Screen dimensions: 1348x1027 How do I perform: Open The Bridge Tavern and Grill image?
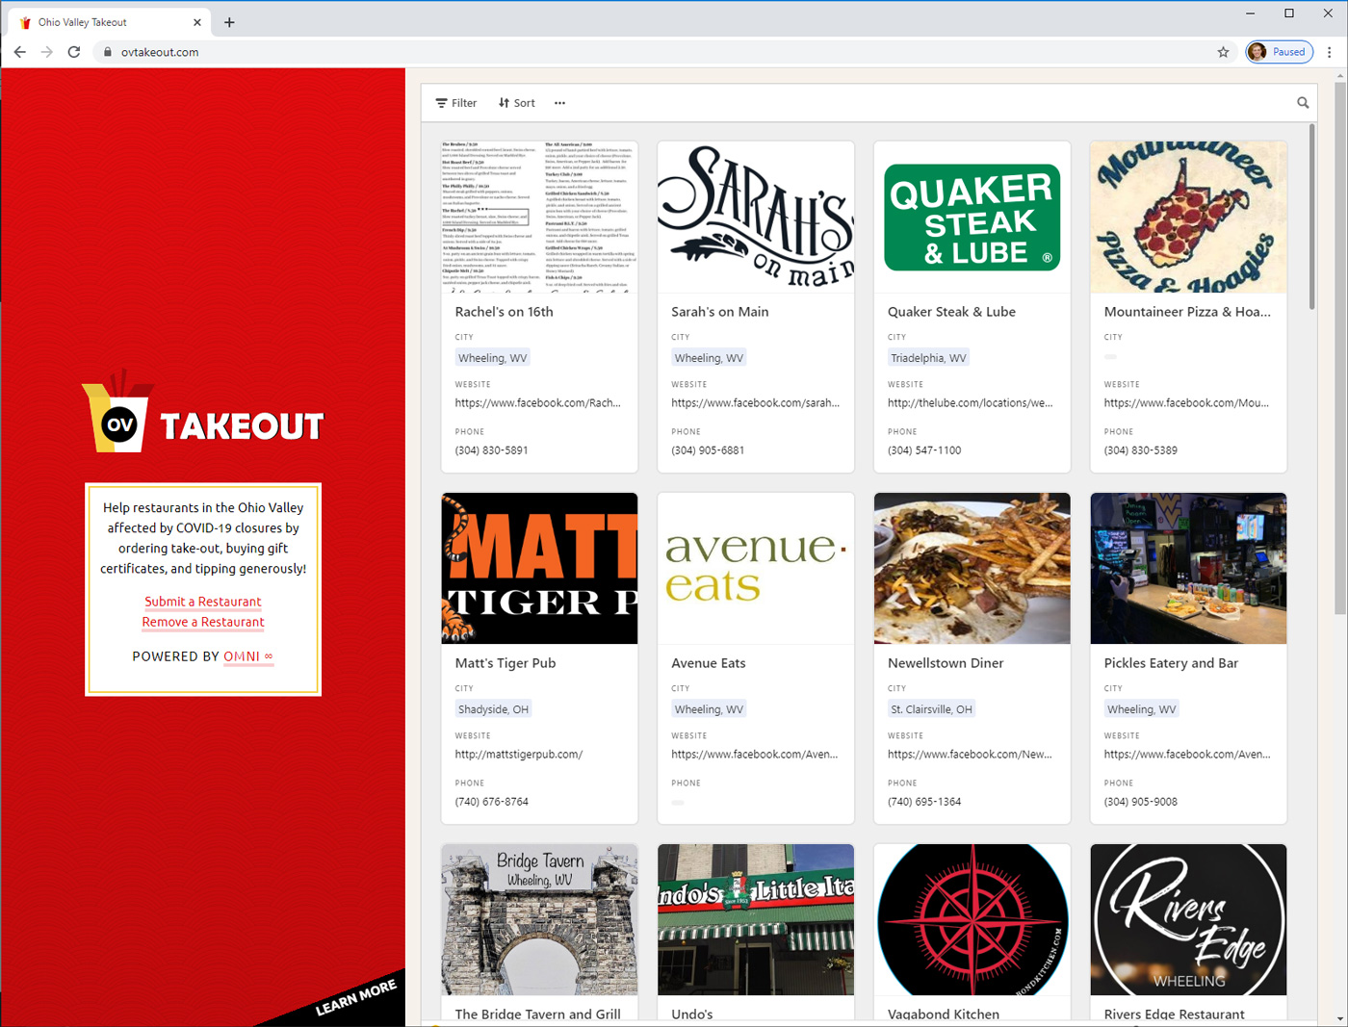pyautogui.click(x=539, y=919)
